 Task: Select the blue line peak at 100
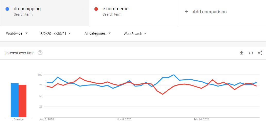point(174,75)
